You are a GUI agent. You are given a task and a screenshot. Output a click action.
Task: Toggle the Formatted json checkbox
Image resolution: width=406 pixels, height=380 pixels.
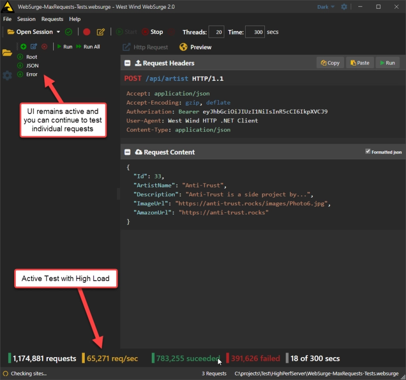click(367, 151)
